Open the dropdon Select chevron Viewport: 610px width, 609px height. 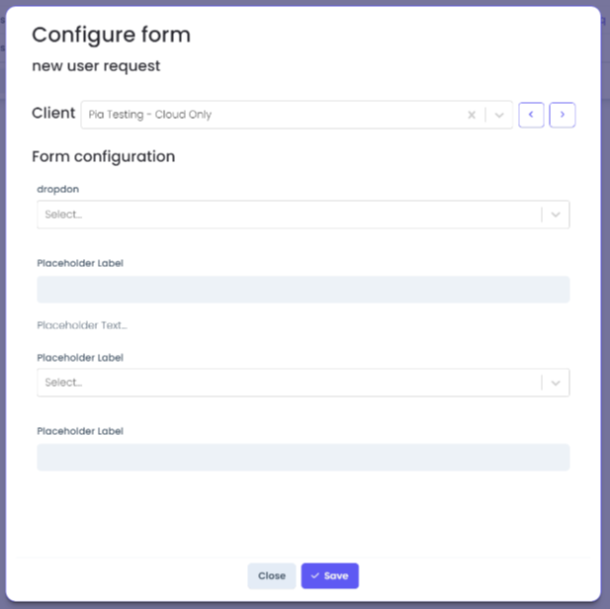[556, 215]
